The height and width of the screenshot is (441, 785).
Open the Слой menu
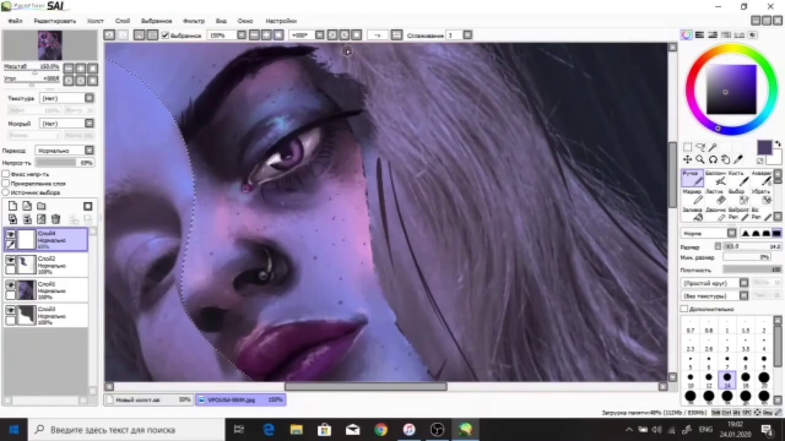[122, 21]
